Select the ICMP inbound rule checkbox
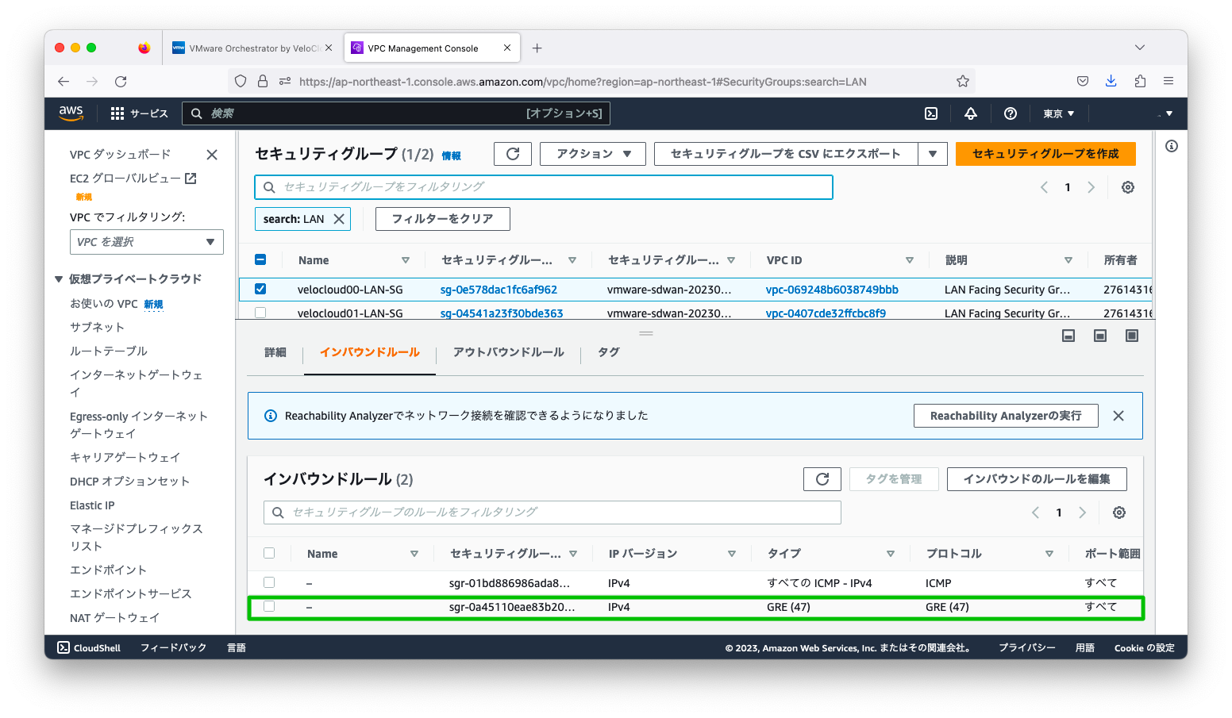 pos(269,582)
